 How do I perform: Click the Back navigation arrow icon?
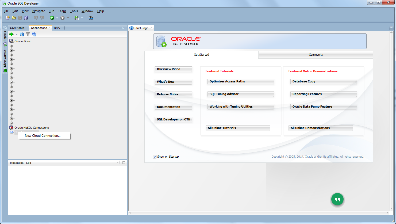click(52, 18)
